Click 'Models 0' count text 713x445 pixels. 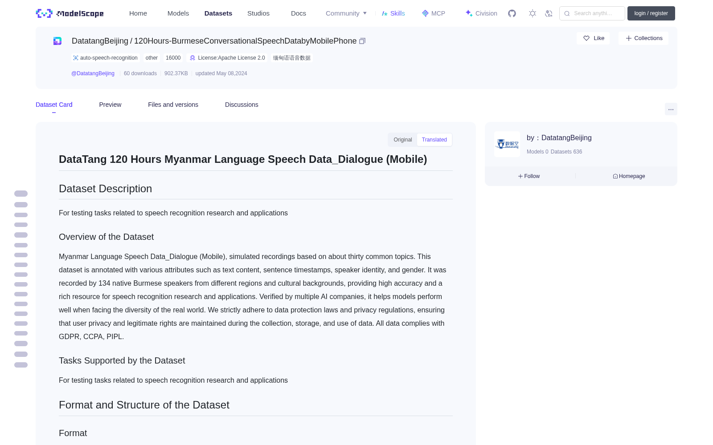(x=537, y=152)
